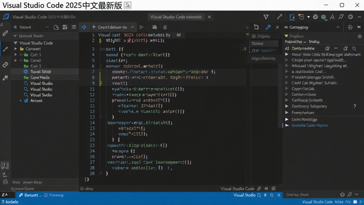The image size is (364, 205).
Task: Collapse the Visual Studio Code root folder
Action: pyautogui.click(x=15, y=43)
